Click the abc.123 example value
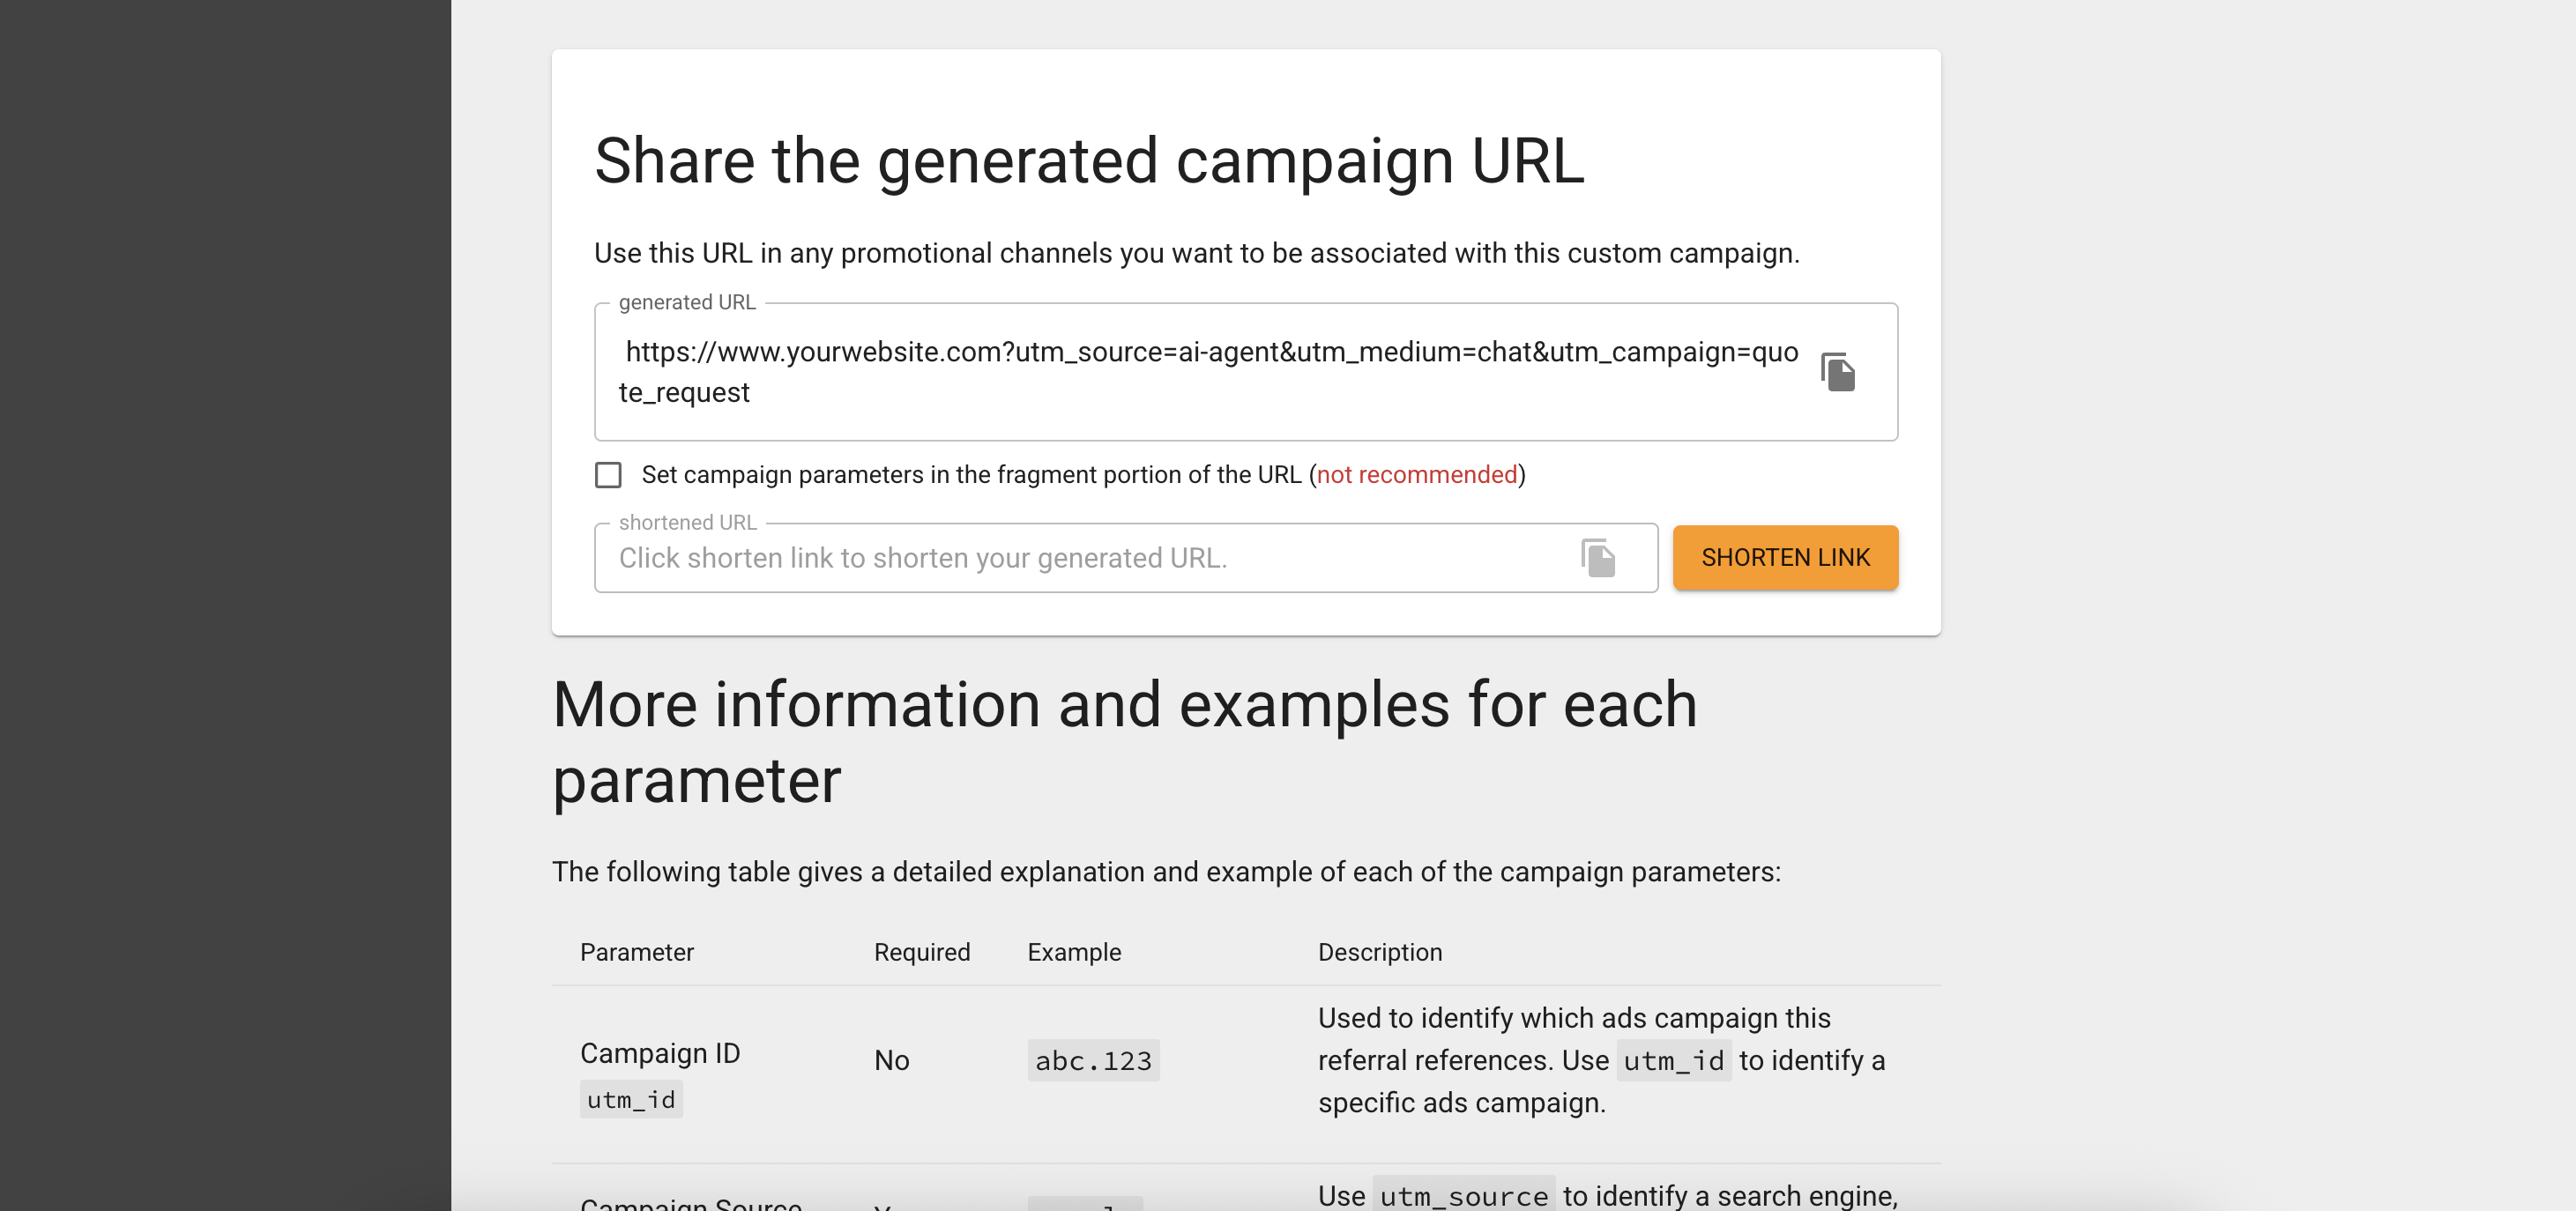The height and width of the screenshot is (1211, 2576). 1092,1060
